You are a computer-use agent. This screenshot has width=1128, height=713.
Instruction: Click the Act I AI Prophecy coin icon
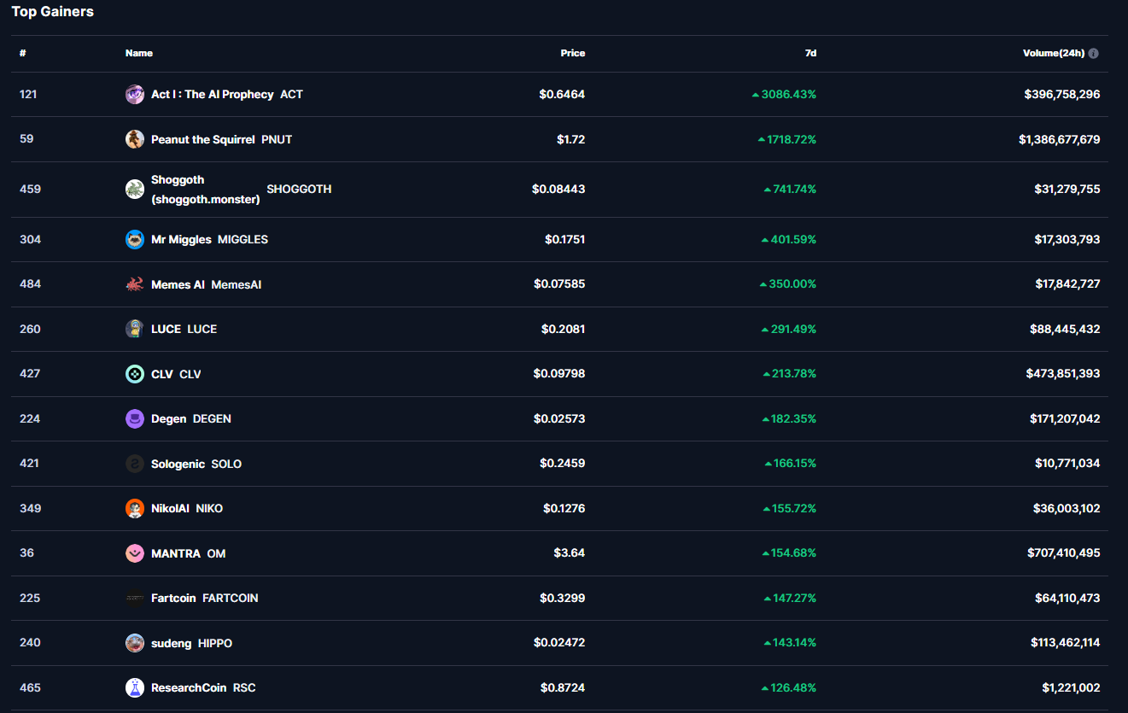click(x=135, y=95)
